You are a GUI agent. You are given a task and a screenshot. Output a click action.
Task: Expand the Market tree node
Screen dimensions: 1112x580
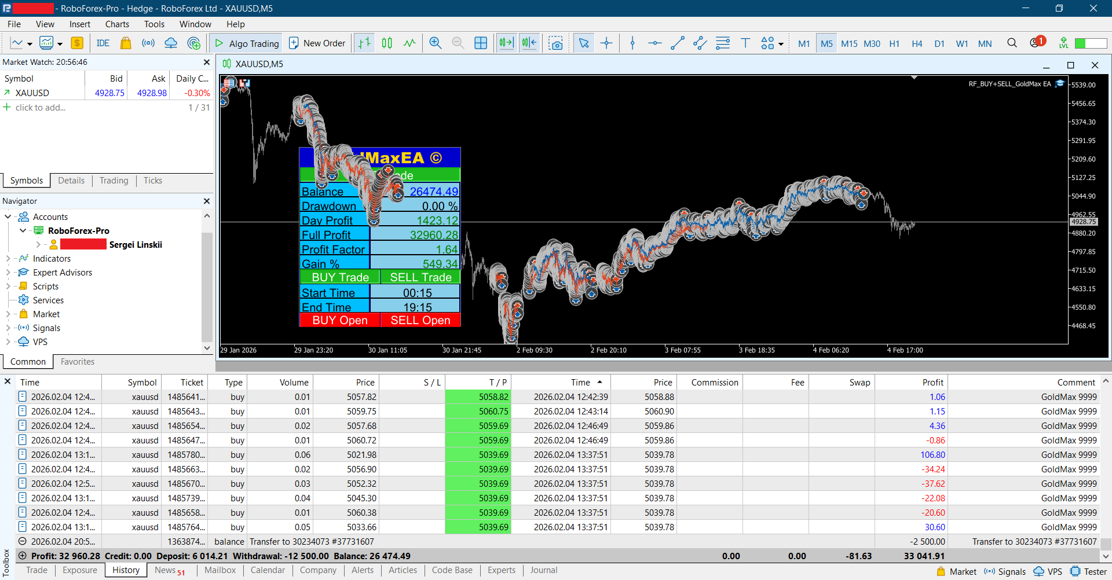point(8,314)
